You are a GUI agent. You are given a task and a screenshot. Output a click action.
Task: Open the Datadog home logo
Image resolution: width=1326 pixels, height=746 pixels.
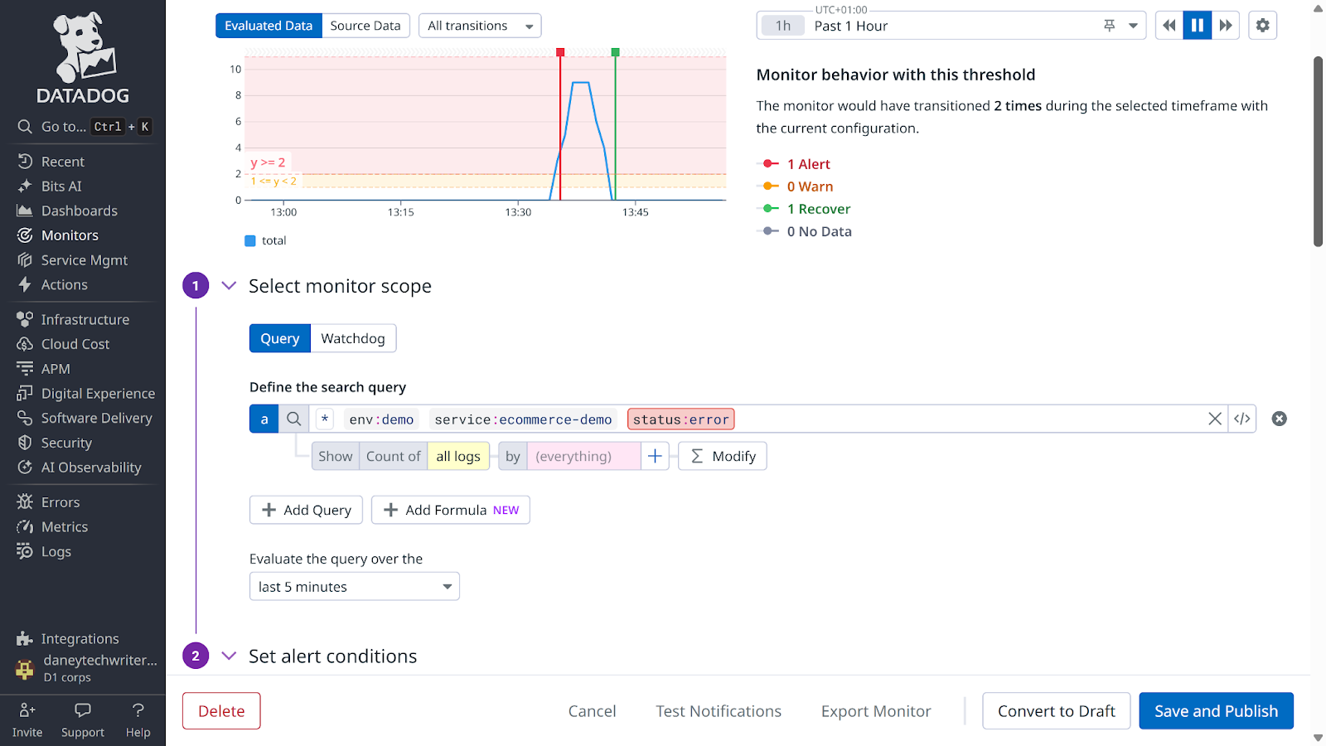(83, 58)
